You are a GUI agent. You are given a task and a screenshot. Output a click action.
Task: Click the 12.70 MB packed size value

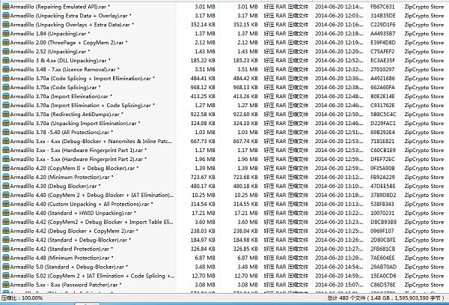246,276
